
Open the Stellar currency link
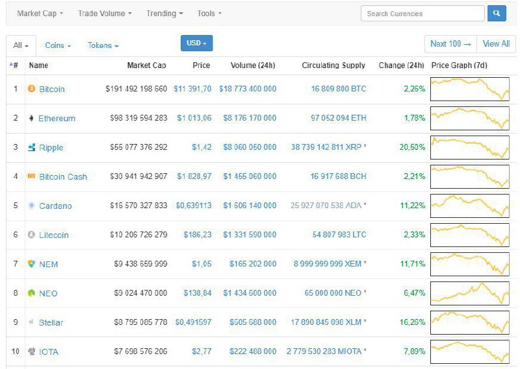tap(51, 322)
